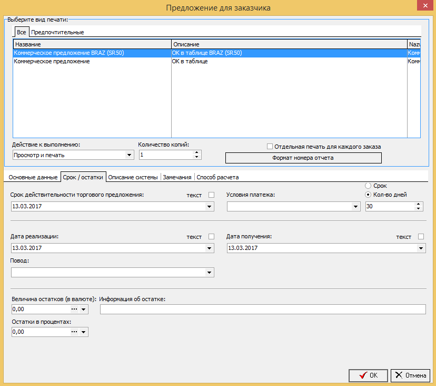Switch to the Все tab

21,32
